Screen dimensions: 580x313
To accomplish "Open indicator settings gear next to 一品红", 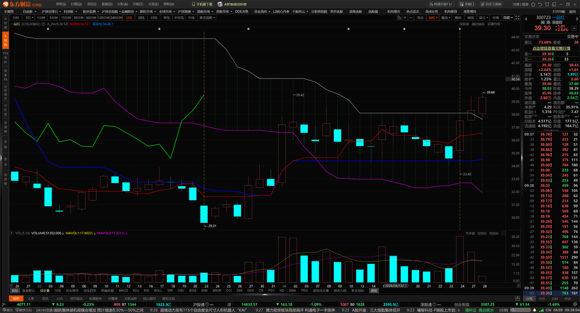I will 43,24.
